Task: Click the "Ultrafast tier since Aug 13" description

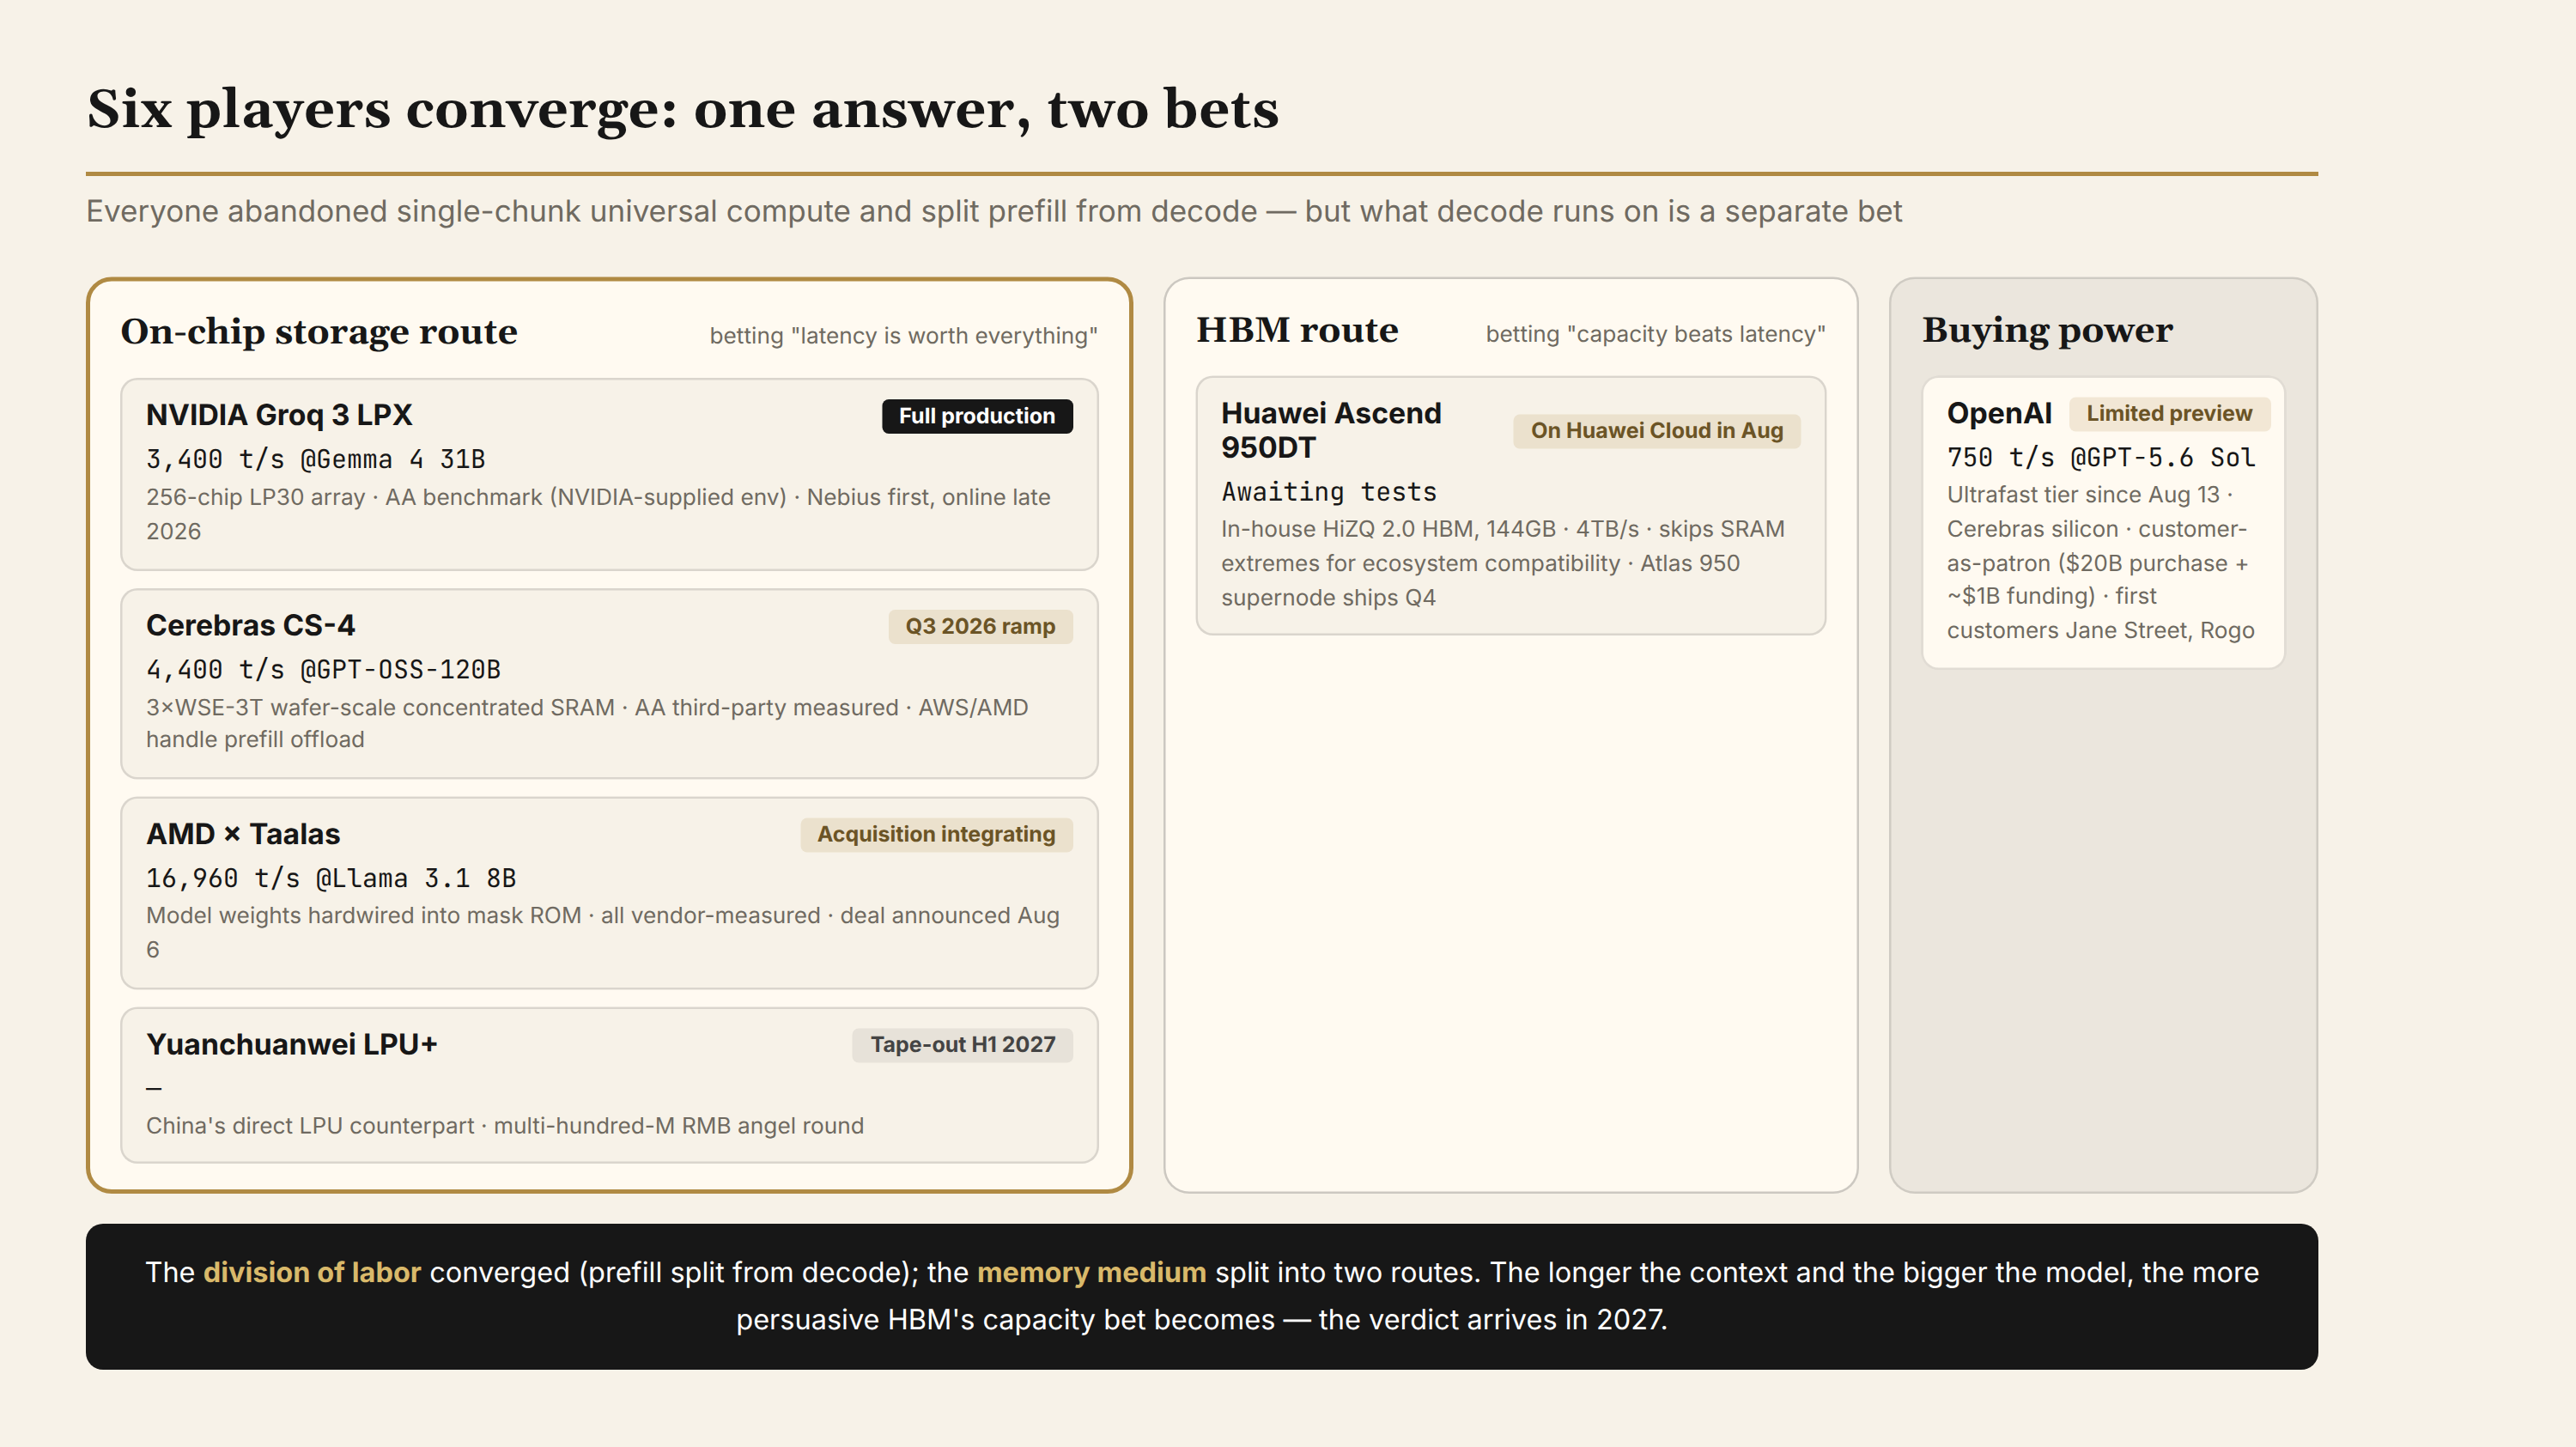Action: click(x=2103, y=562)
